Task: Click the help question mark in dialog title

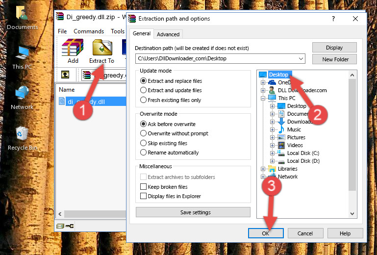Action: pos(333,19)
